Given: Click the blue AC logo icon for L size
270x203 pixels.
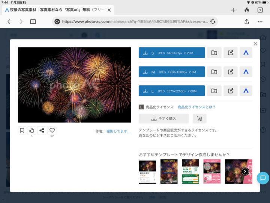Looking at the screenshot, I should click(246, 91).
